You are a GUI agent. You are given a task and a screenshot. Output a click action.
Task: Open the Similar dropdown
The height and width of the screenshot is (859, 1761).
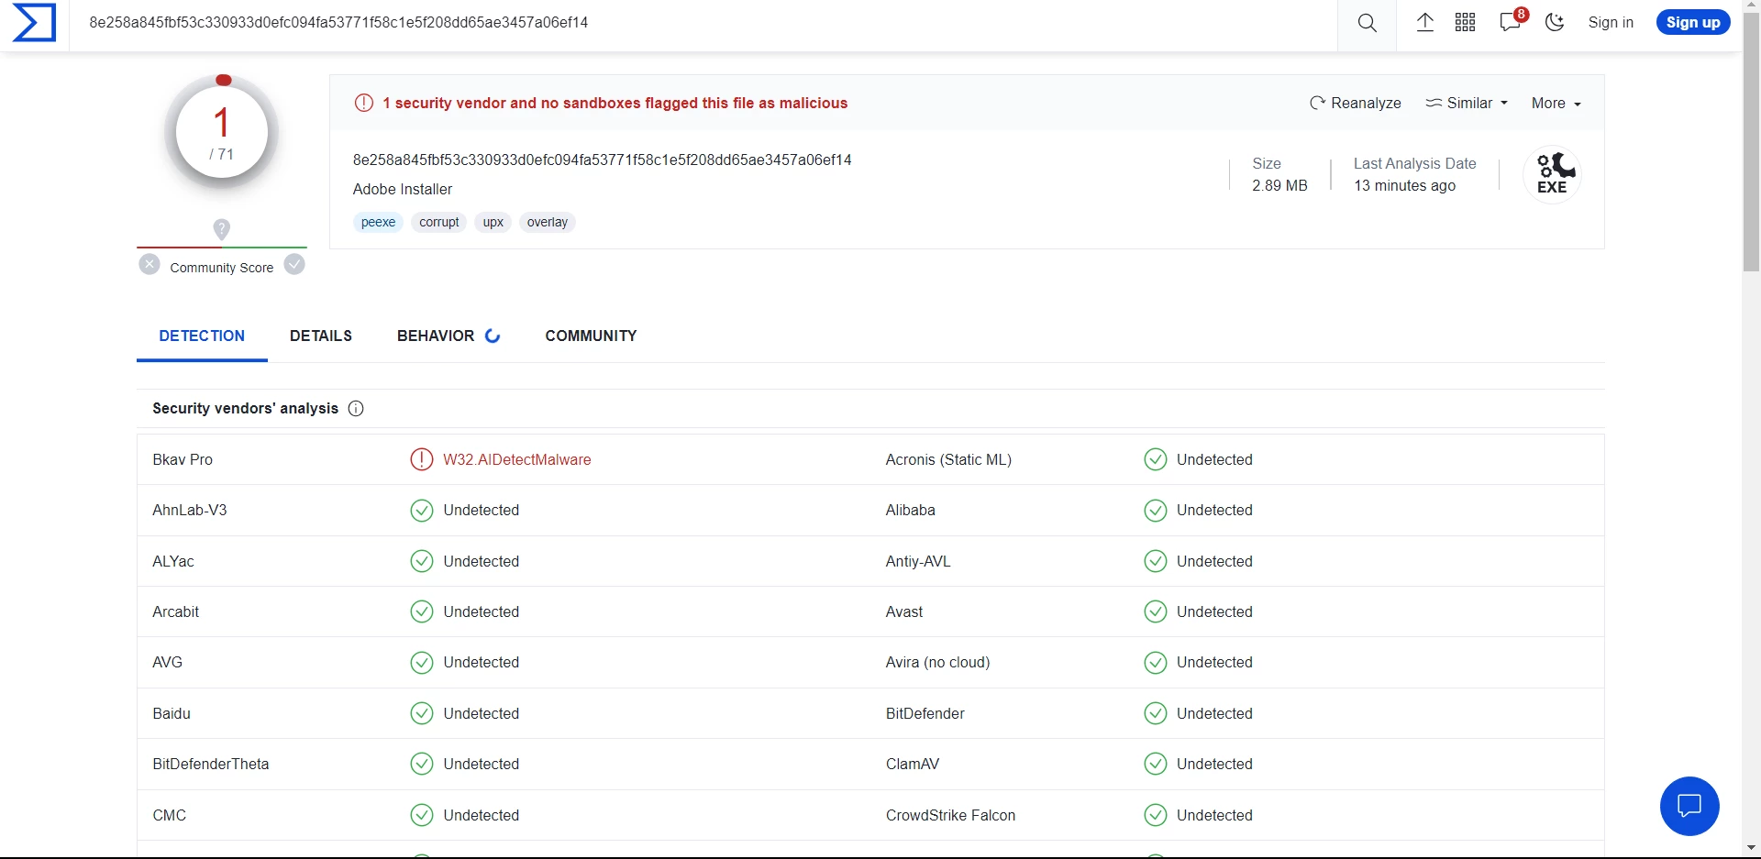point(1467,103)
